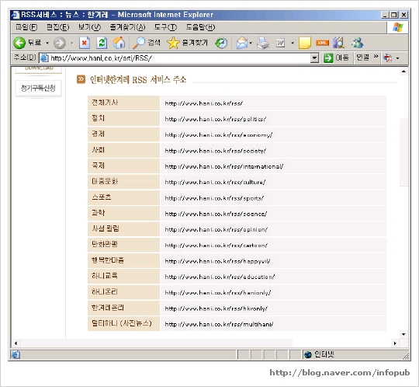
Task: Click the rss/hkronly/ URL text
Action: [216, 309]
